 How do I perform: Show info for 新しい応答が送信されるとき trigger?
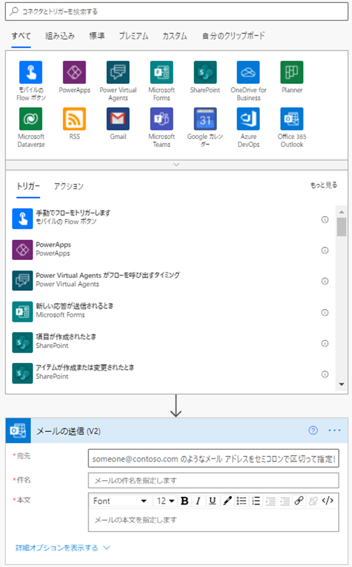tap(325, 312)
